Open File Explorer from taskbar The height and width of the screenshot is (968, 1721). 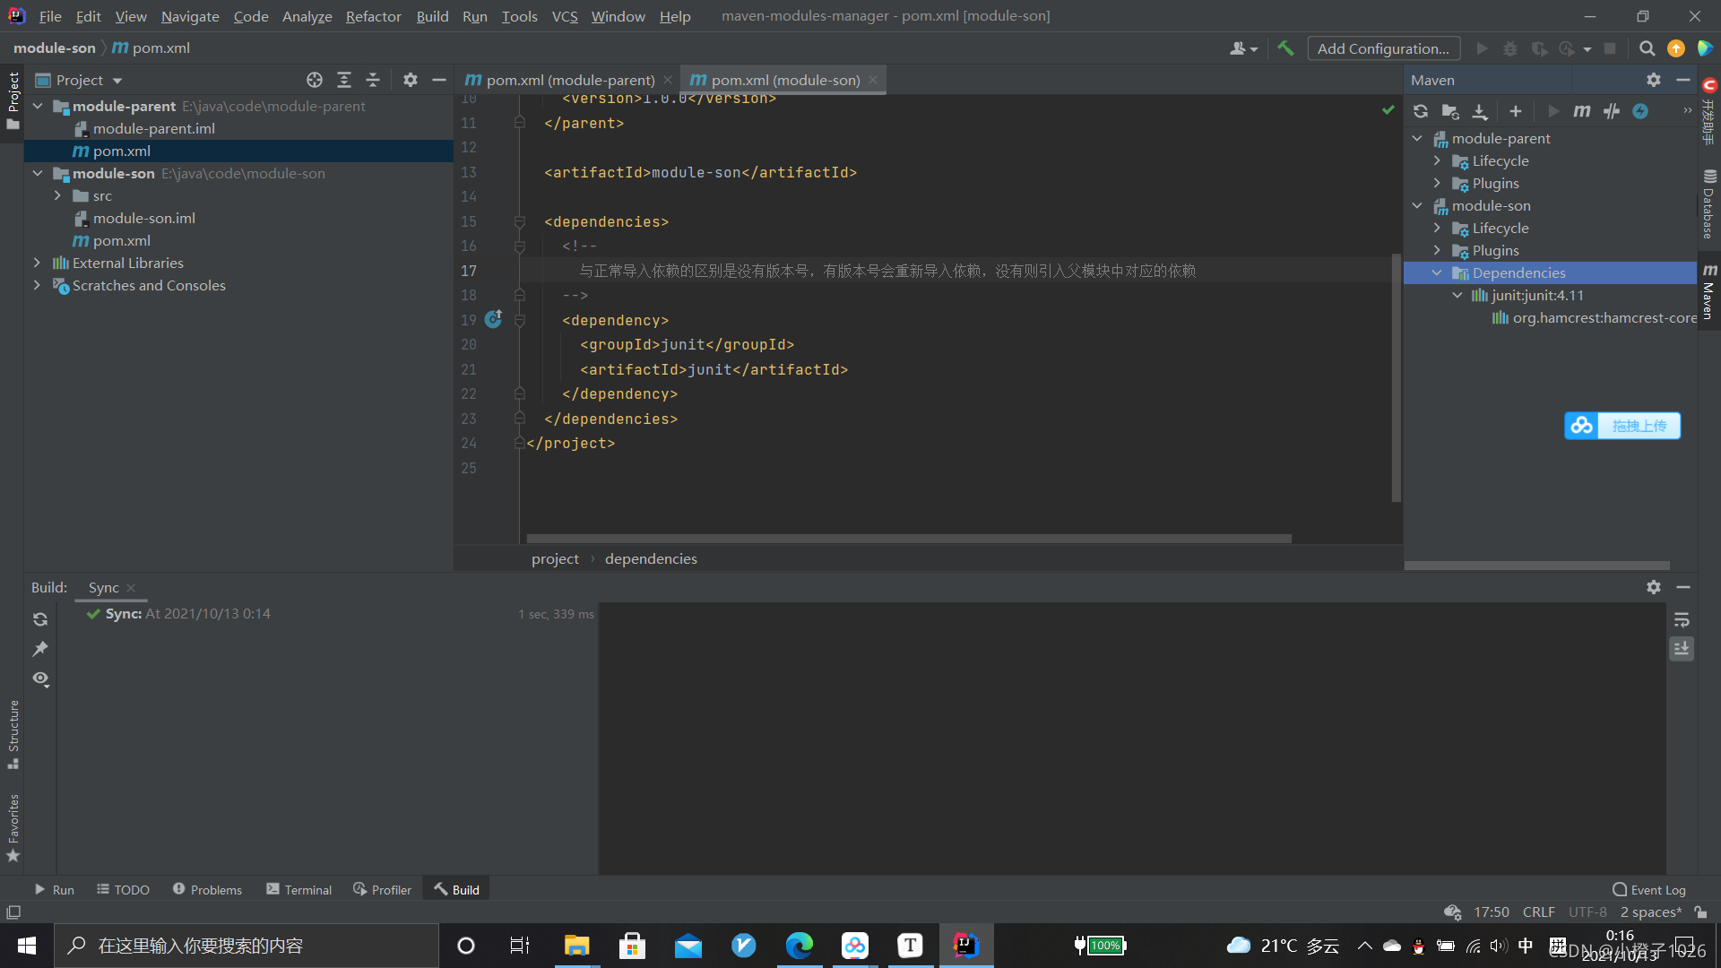click(576, 946)
